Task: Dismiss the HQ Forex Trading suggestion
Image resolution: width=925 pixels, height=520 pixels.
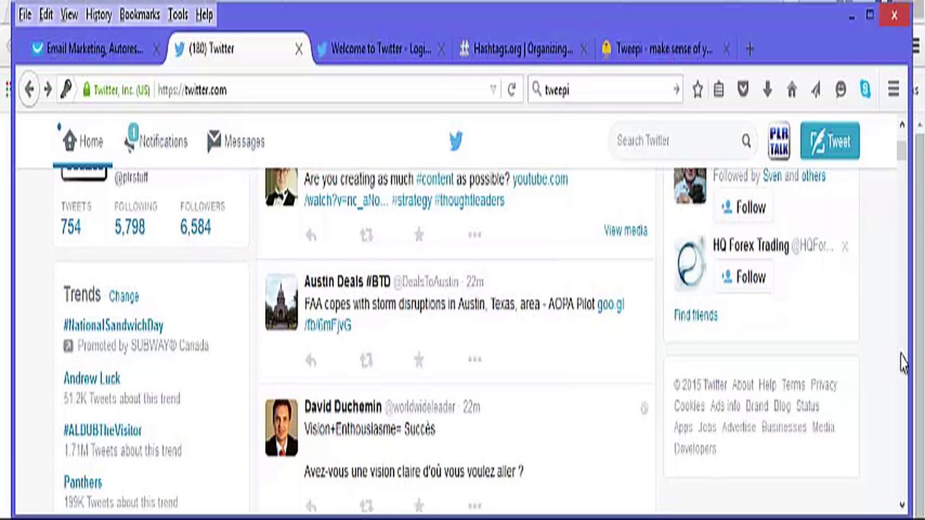Action: point(845,246)
